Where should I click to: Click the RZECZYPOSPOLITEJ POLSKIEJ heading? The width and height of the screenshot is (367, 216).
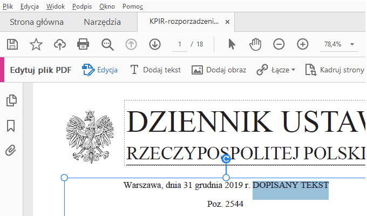246,153
